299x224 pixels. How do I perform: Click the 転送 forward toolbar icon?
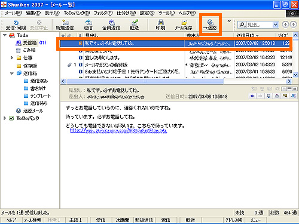[135, 25]
